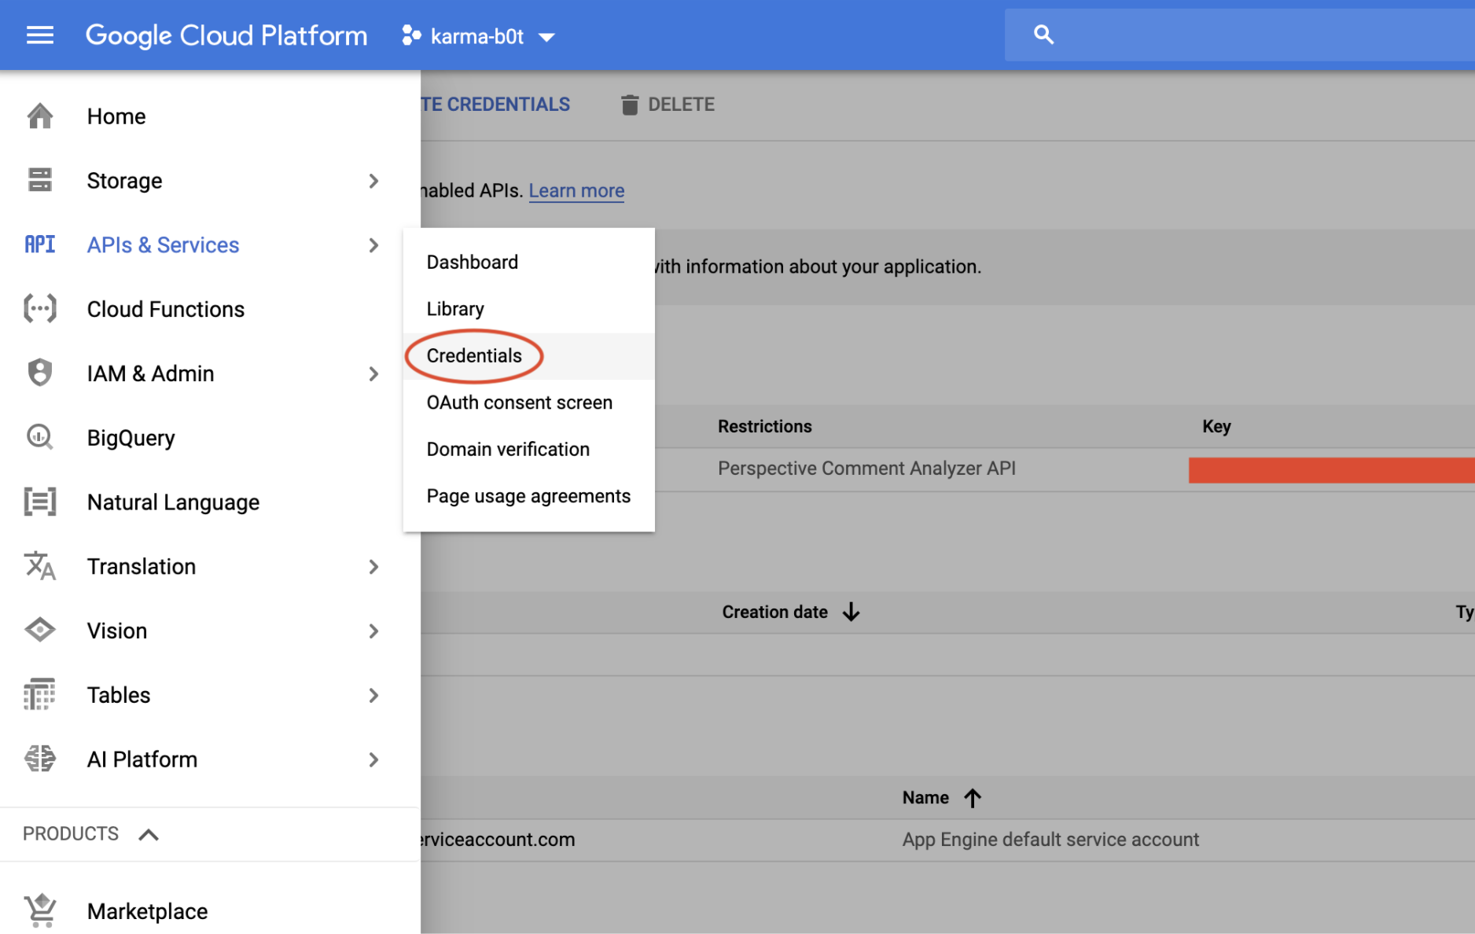Select the Natural Language icon
The height and width of the screenshot is (934, 1475).
tap(39, 502)
